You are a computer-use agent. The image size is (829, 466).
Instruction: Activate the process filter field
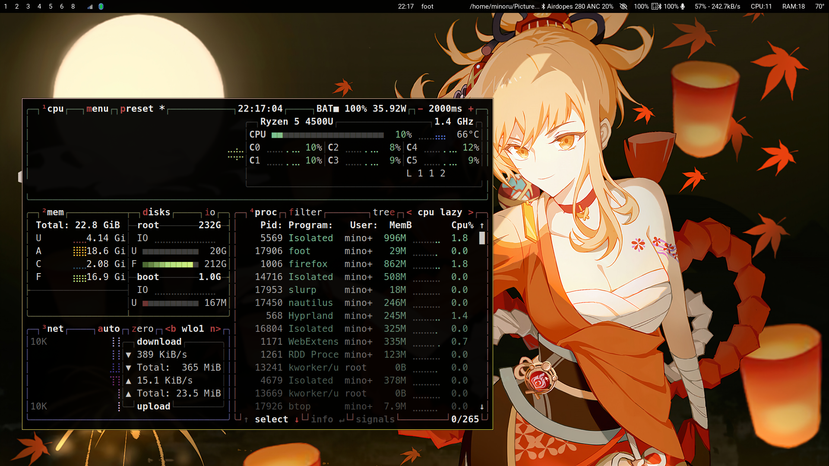point(305,212)
